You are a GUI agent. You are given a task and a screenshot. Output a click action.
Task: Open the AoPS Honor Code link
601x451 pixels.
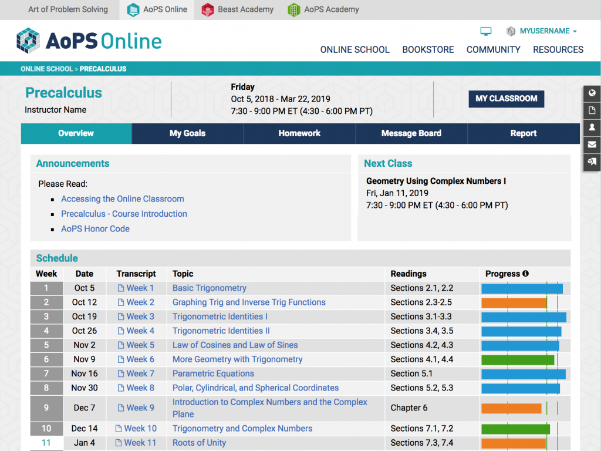pos(96,228)
